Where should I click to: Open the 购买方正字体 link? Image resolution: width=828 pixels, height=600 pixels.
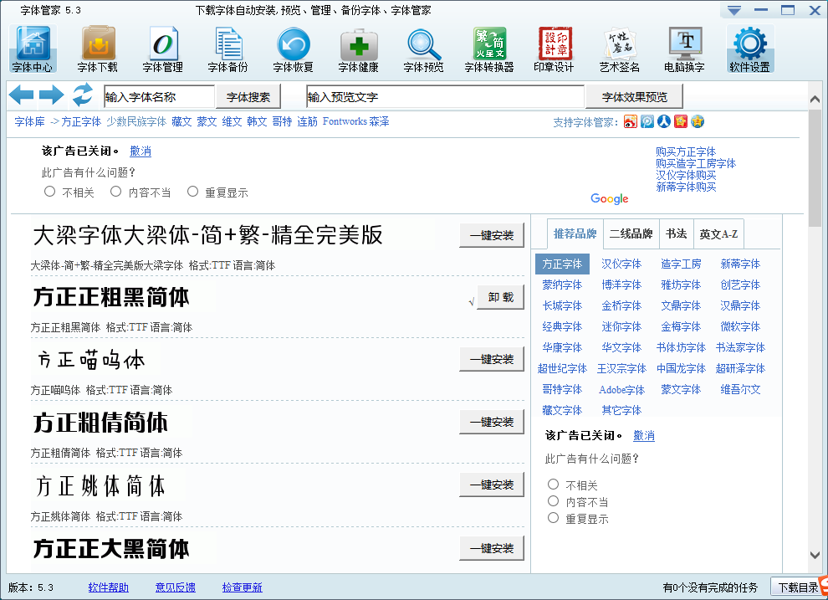pos(686,152)
